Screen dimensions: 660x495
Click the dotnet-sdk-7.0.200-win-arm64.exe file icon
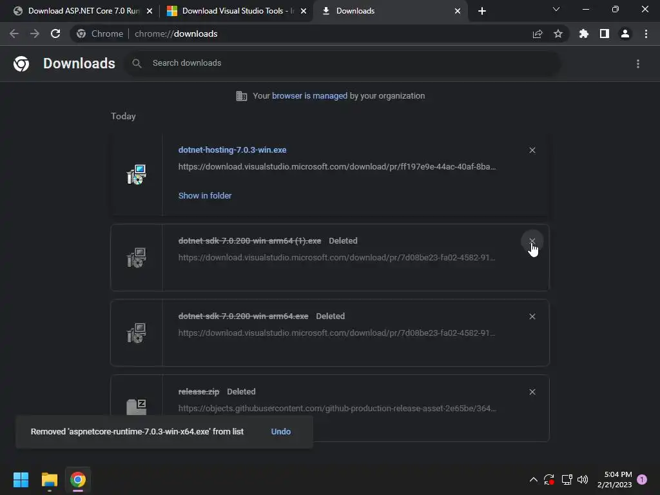[137, 333]
